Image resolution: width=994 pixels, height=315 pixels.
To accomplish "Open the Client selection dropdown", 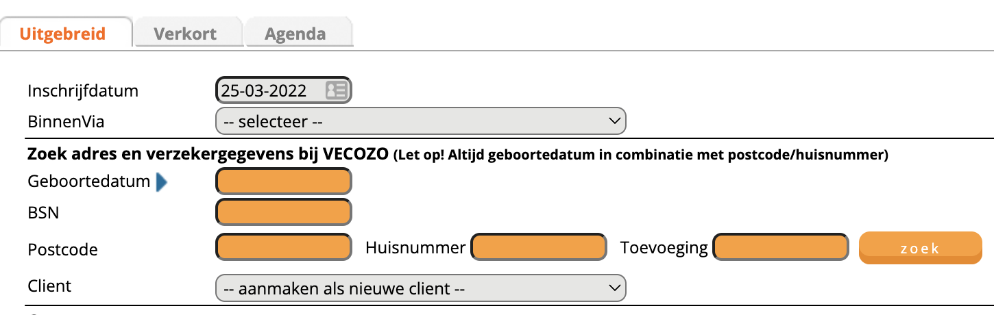I will click(x=420, y=288).
